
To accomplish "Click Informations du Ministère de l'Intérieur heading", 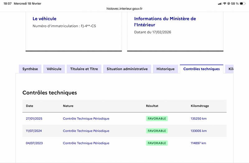I will [x=165, y=22].
